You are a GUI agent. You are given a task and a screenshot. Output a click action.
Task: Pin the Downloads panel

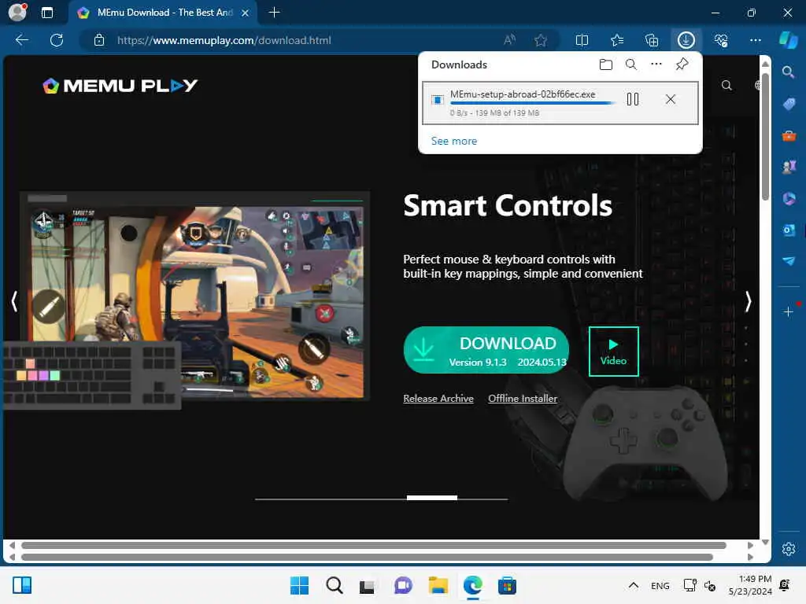tap(682, 64)
